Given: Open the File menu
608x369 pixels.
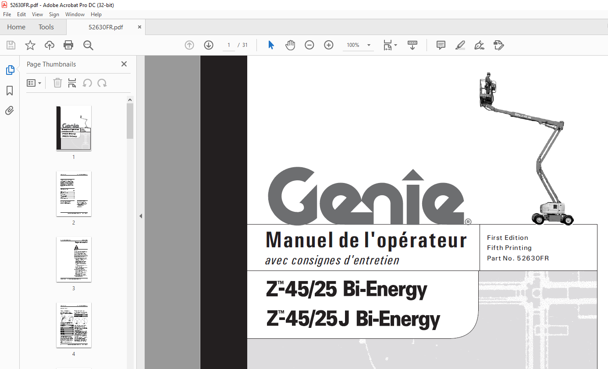Looking at the screenshot, I should tap(7, 14).
